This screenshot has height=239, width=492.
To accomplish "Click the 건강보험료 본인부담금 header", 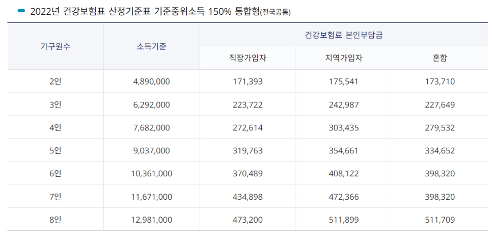I will click(x=344, y=35).
